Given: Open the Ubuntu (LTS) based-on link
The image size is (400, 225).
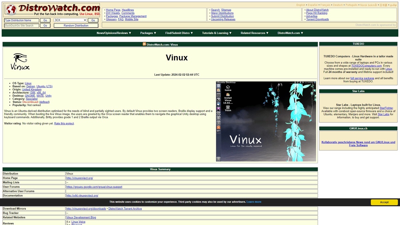Looking at the screenshot, I should (44, 86).
